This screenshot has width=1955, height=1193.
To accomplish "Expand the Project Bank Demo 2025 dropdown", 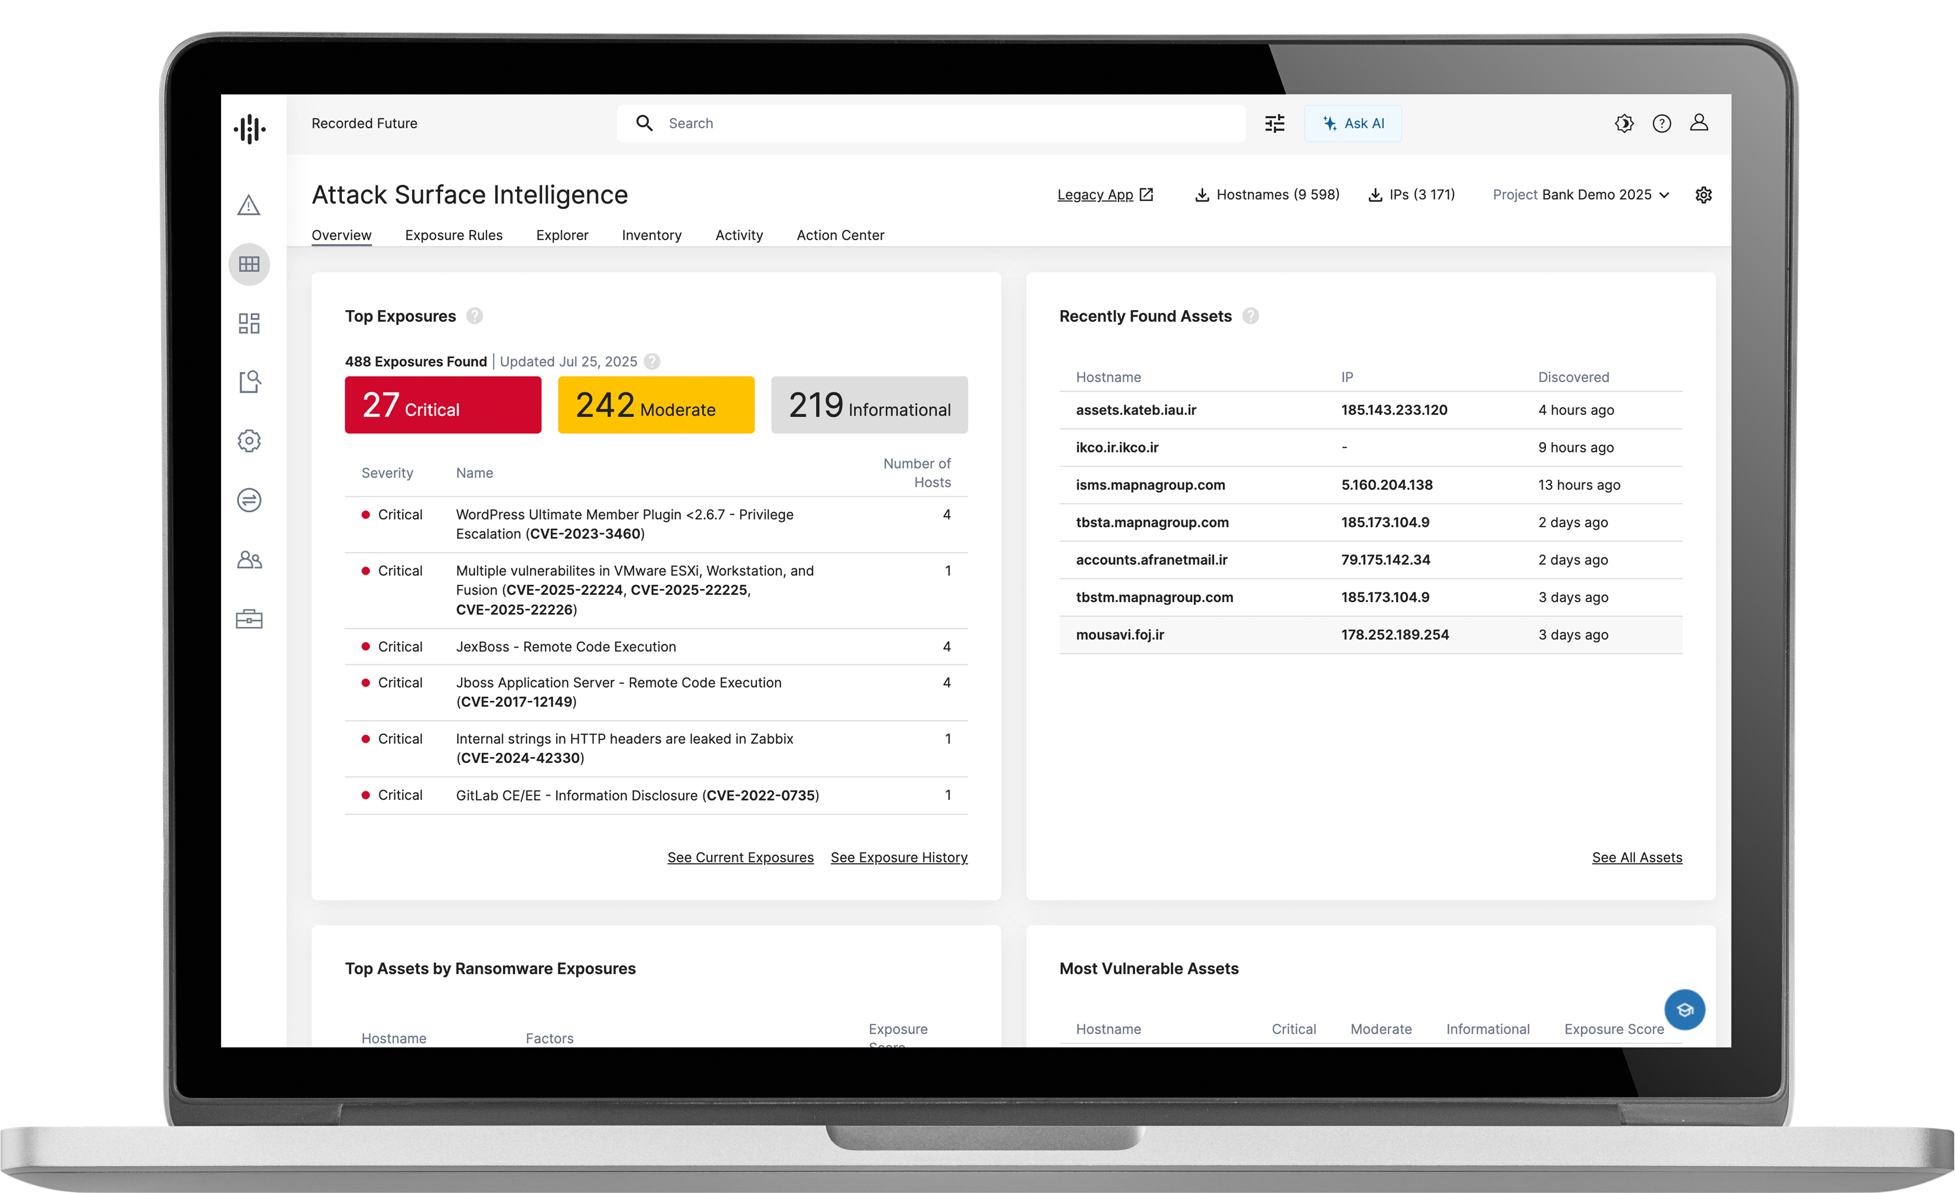I will pyautogui.click(x=1581, y=194).
